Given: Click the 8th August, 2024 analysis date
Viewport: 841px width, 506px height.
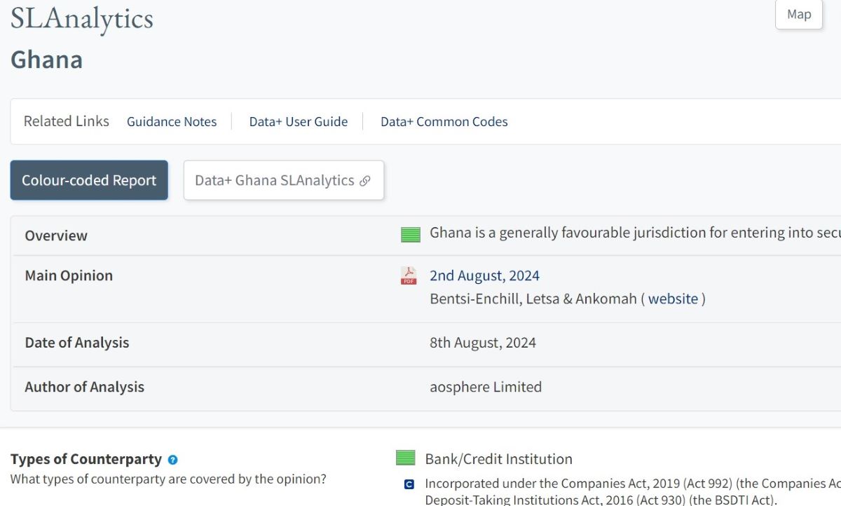Looking at the screenshot, I should 482,343.
